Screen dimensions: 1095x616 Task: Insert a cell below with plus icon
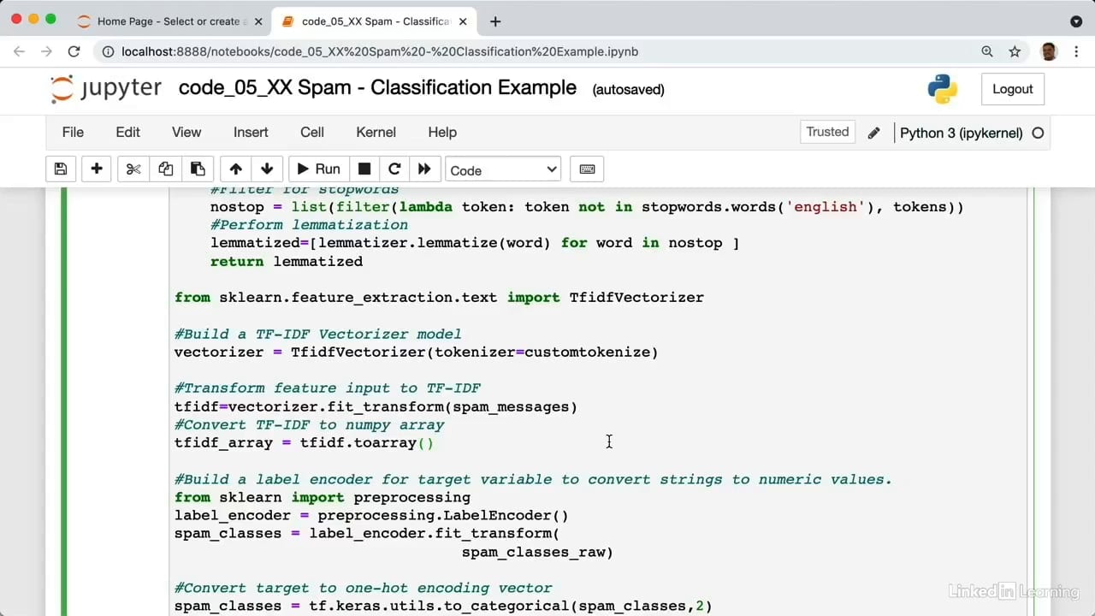(97, 169)
